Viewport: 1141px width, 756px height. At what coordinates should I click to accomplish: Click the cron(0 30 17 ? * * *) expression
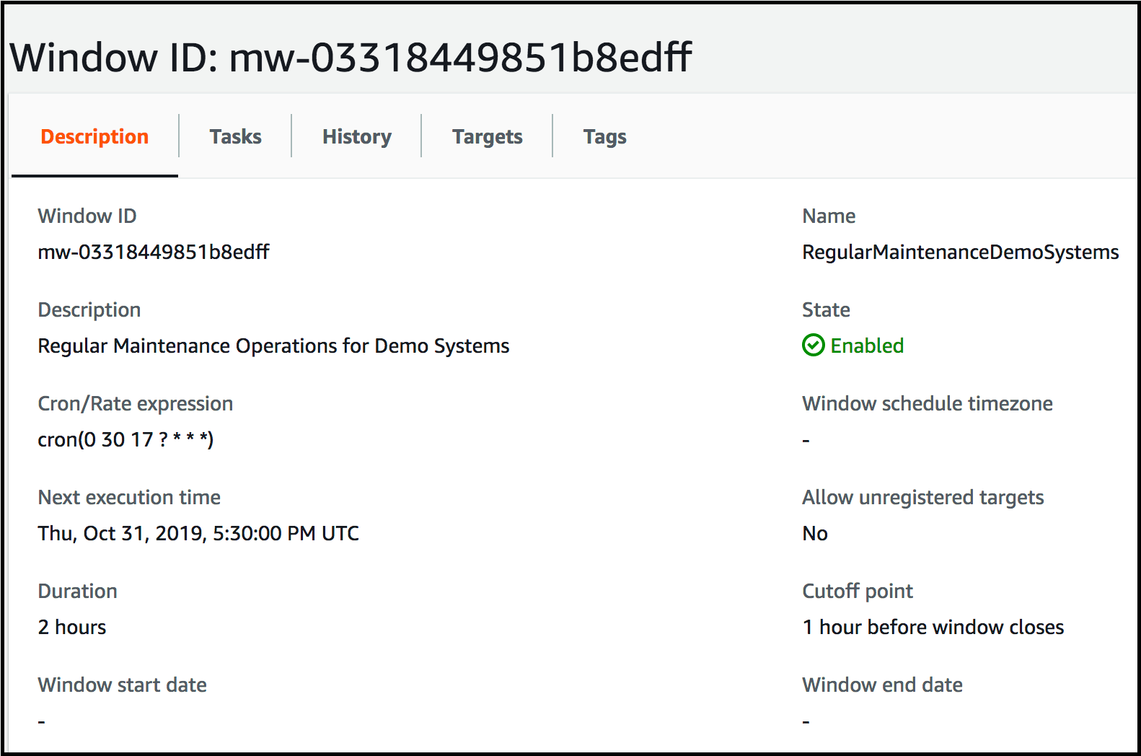click(125, 439)
